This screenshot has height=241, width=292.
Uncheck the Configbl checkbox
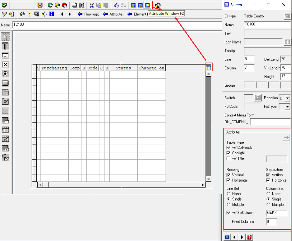pos(229,153)
